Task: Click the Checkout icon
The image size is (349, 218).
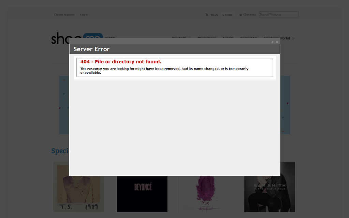Action: click(x=241, y=15)
